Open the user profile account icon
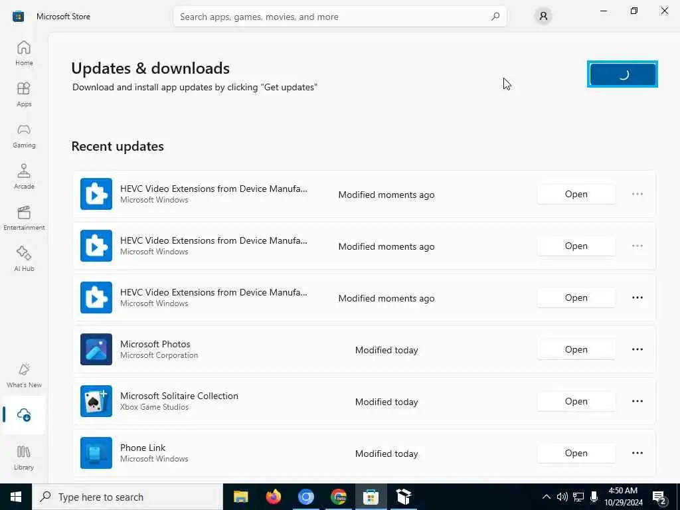The width and height of the screenshot is (680, 510). (x=543, y=17)
